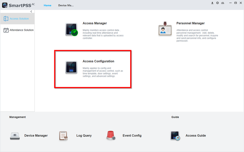Open the Device Manager label
The image size is (244, 152).
point(36,136)
